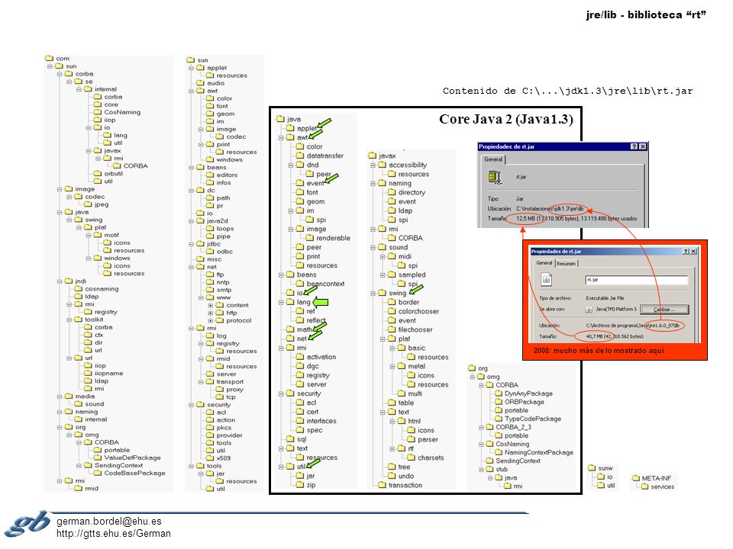
Task: Click the jar archive icon beside rt.jar
Action: (494, 178)
